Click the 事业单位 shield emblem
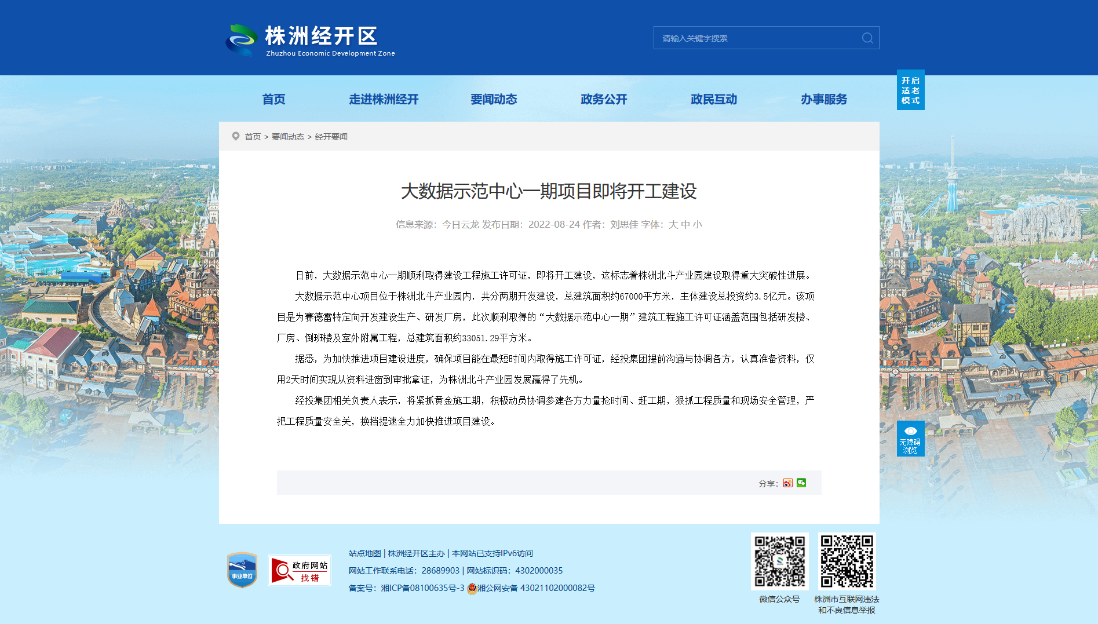This screenshot has height=624, width=1098. click(242, 570)
